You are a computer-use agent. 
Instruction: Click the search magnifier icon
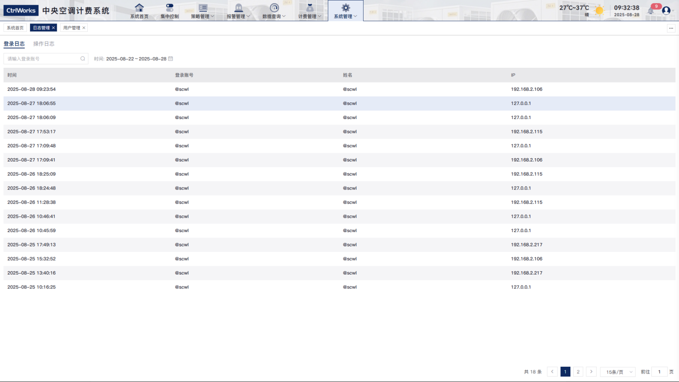pos(83,59)
